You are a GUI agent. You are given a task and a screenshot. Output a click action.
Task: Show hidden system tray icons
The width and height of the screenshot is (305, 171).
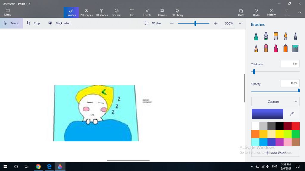(x=252, y=167)
